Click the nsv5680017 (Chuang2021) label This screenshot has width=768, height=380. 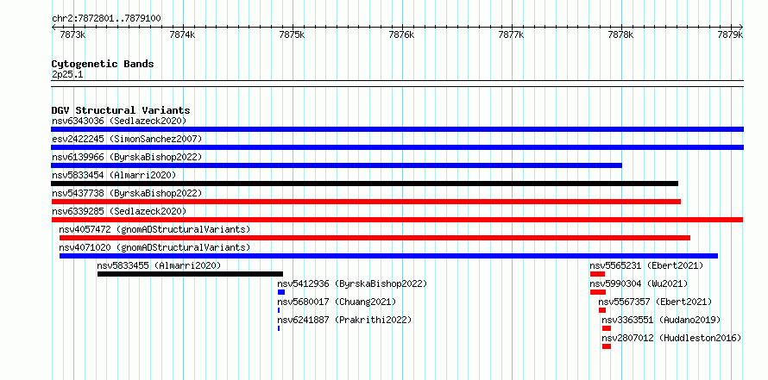(337, 302)
